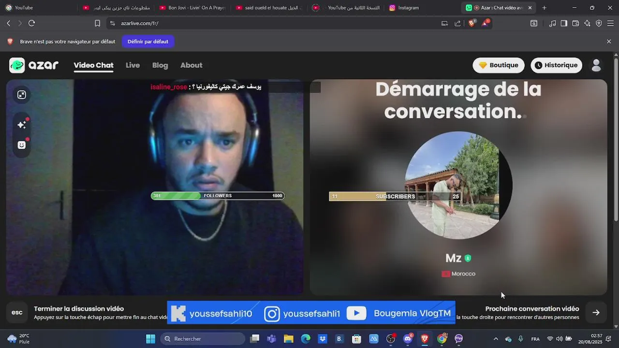Open Google Chrome from taskbar
The image size is (619, 348).
pos(442,339)
